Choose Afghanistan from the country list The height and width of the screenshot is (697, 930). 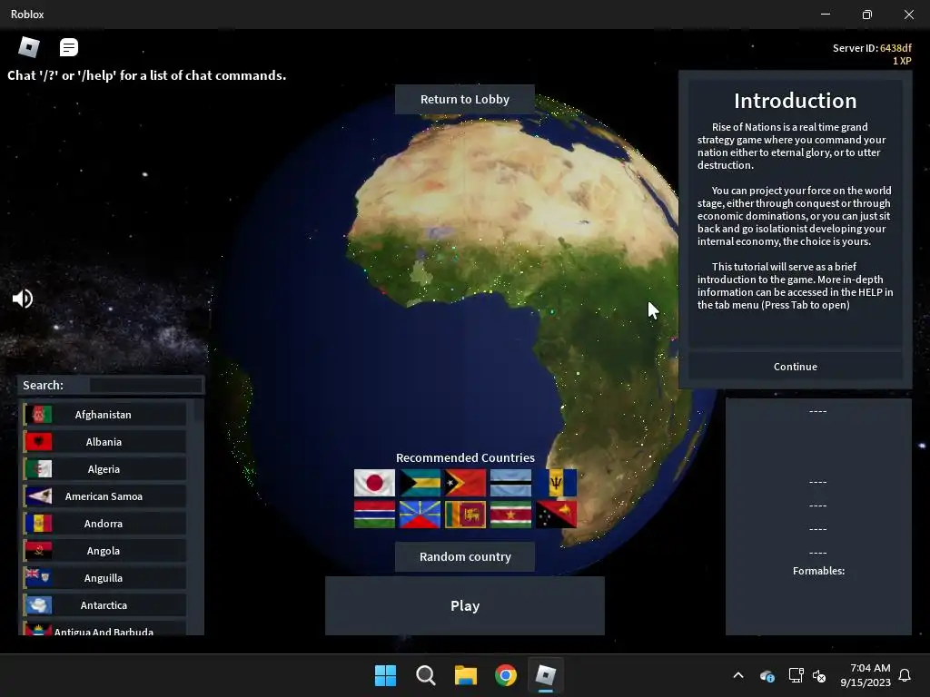pyautogui.click(x=104, y=414)
